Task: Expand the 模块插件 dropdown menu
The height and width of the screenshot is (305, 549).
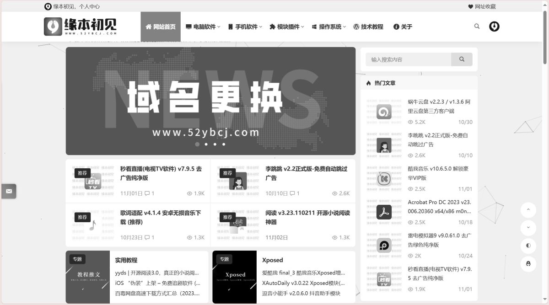Action: pyautogui.click(x=287, y=27)
